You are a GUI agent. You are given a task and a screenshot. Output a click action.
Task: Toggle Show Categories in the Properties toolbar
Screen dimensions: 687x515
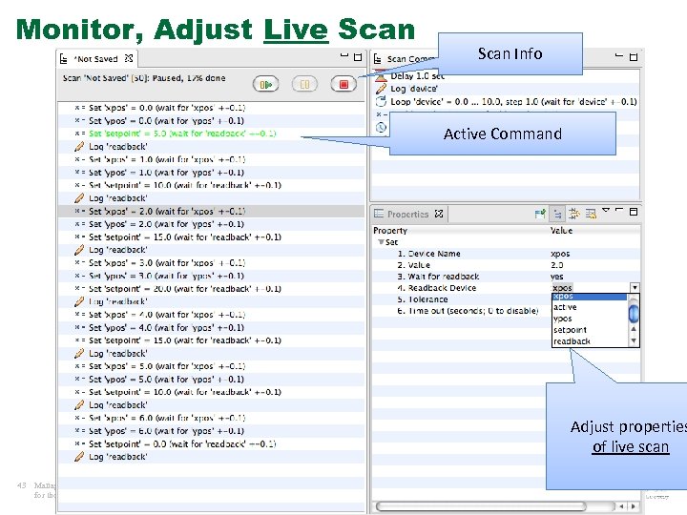click(x=557, y=214)
